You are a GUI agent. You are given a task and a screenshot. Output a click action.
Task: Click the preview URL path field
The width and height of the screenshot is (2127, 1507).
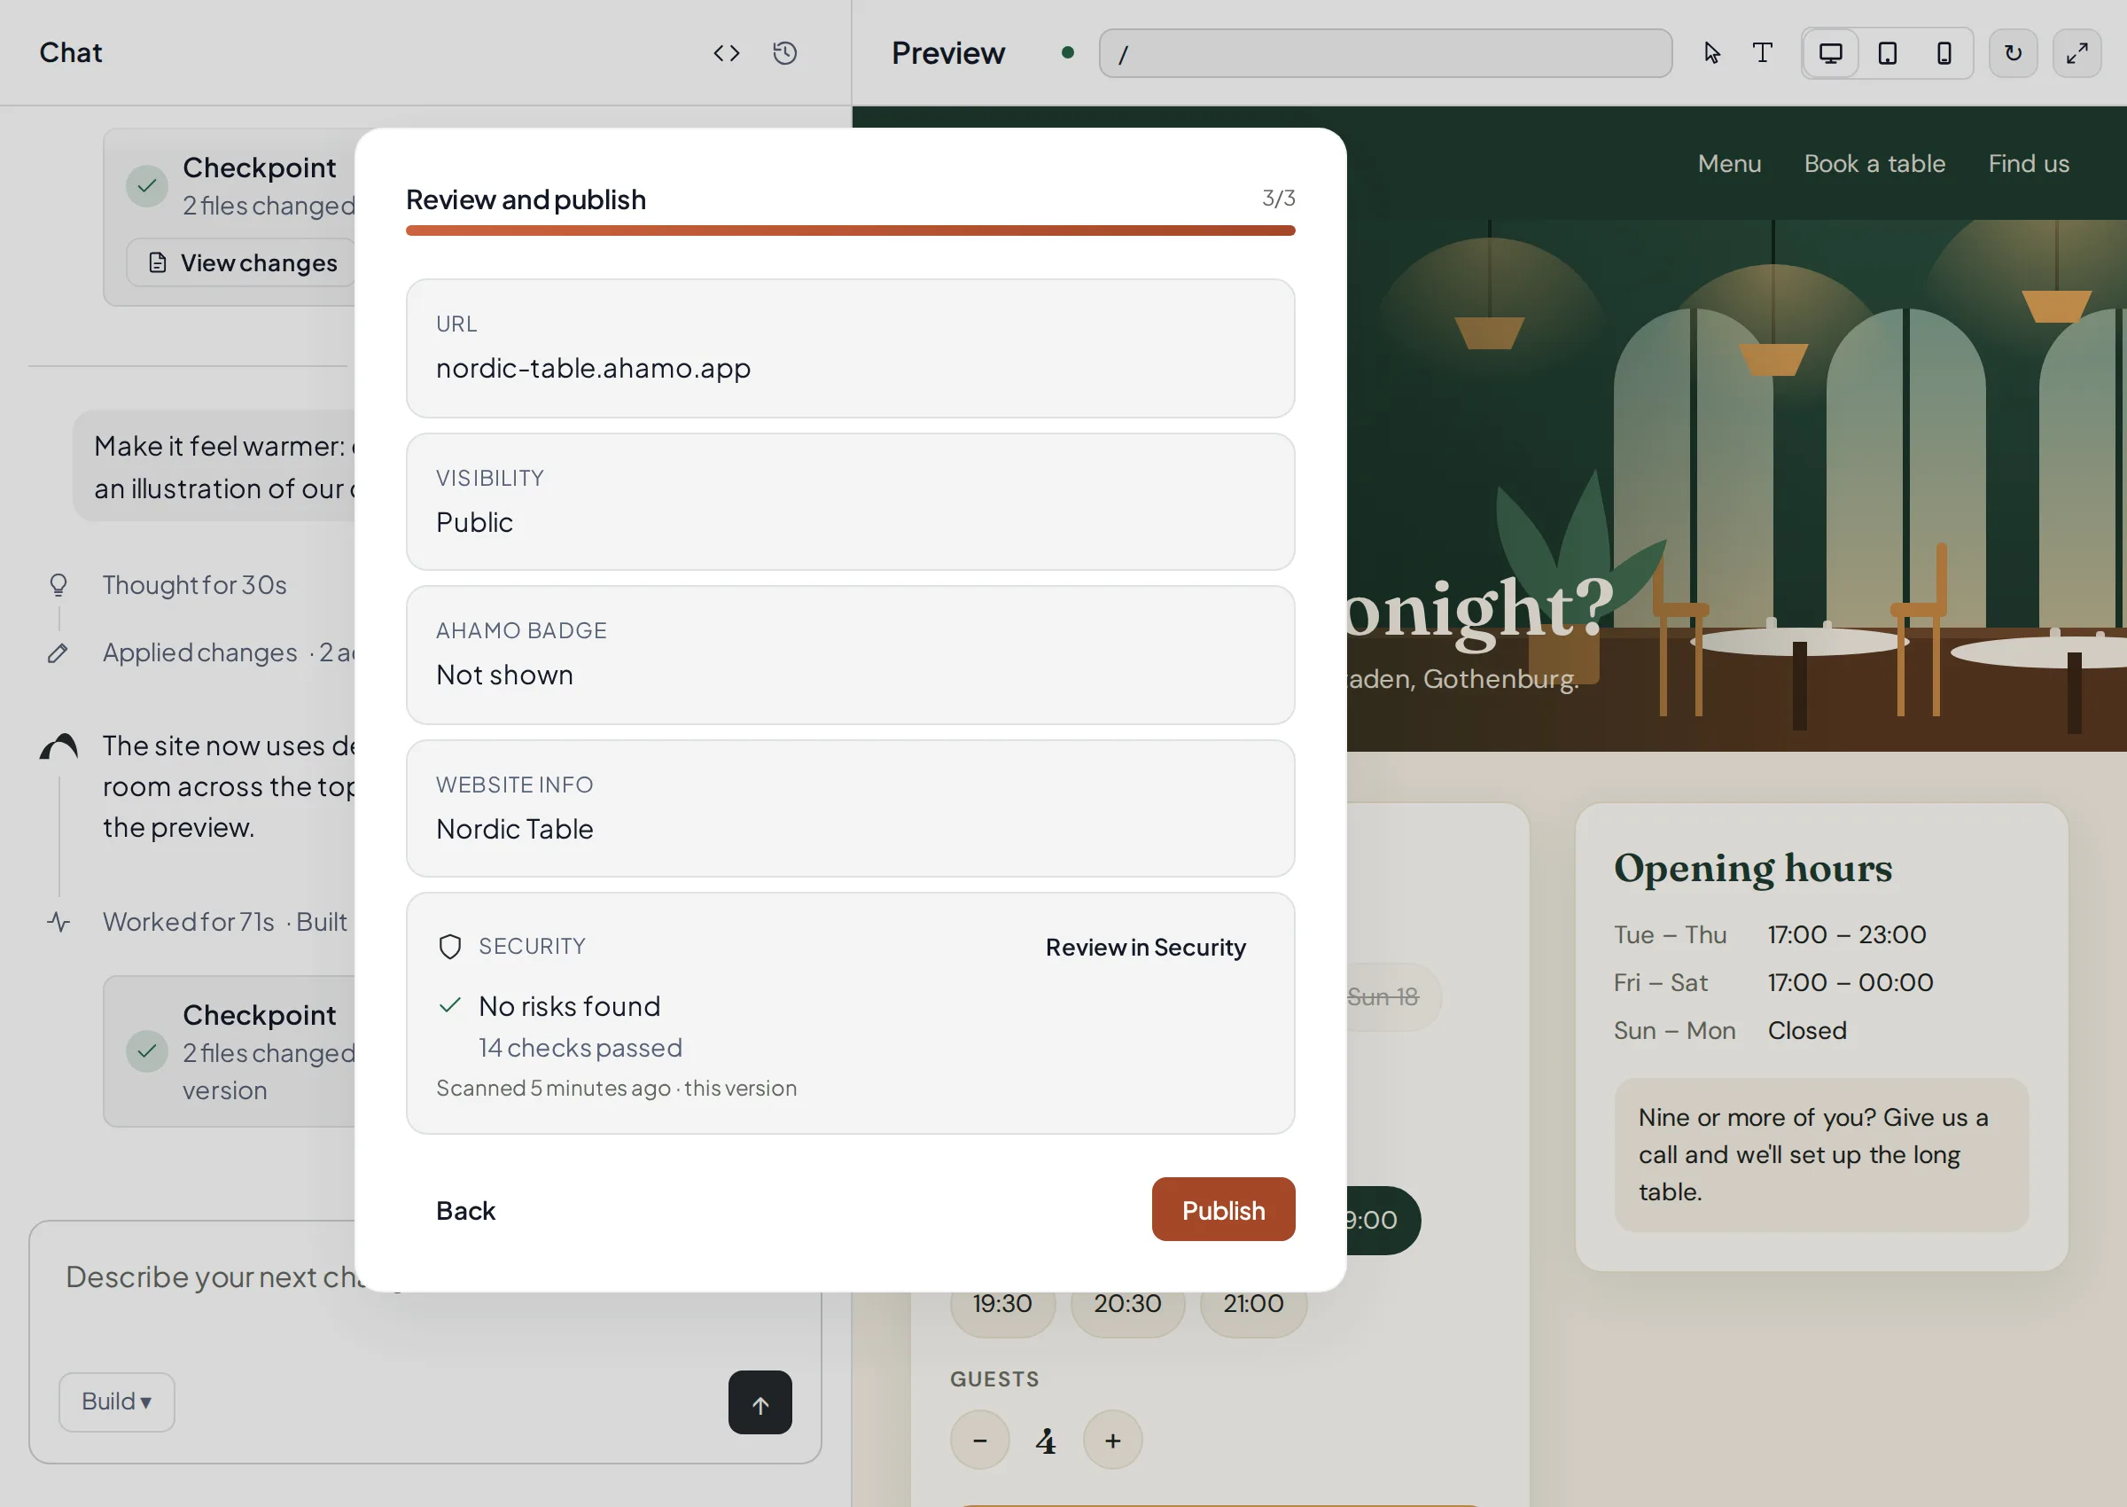click(x=1386, y=53)
